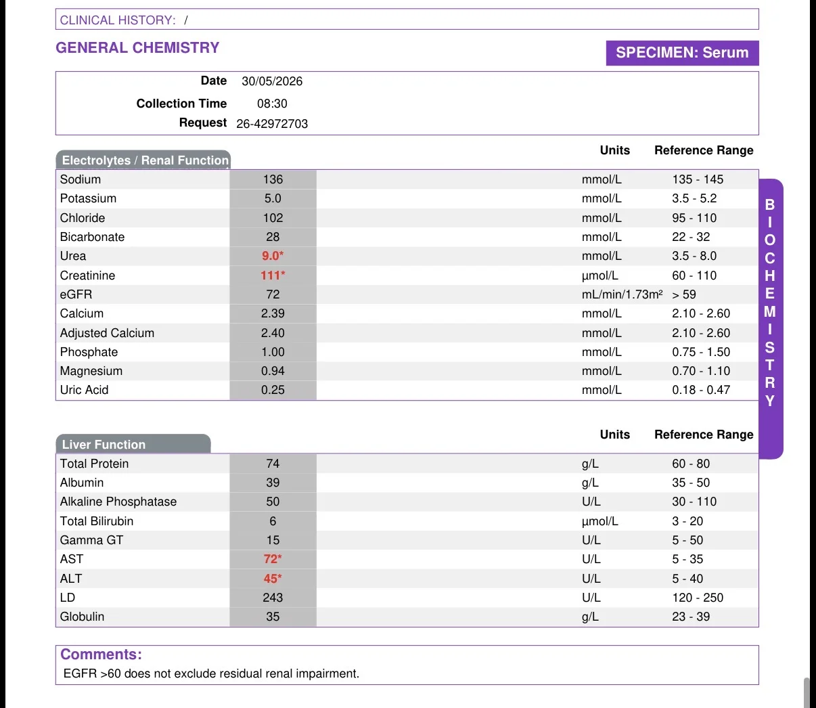
Task: Click the EGFR comment text line
Action: 211,673
